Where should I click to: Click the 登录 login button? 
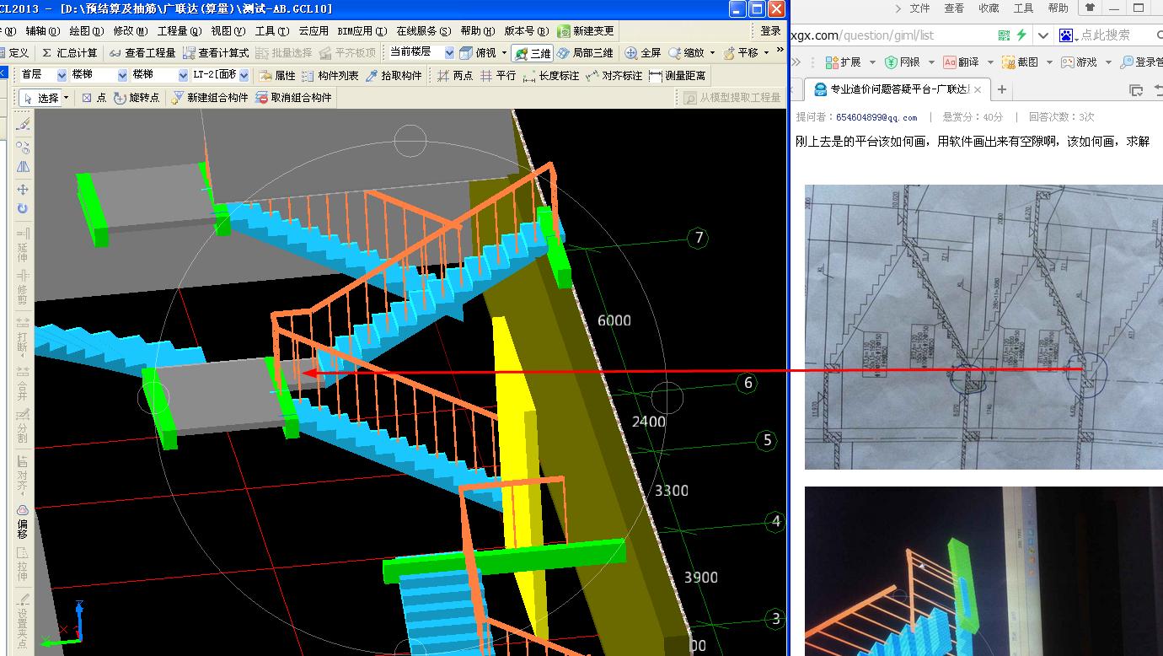770,30
